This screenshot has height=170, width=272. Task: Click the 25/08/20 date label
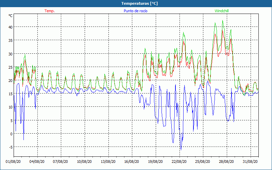(203, 161)
